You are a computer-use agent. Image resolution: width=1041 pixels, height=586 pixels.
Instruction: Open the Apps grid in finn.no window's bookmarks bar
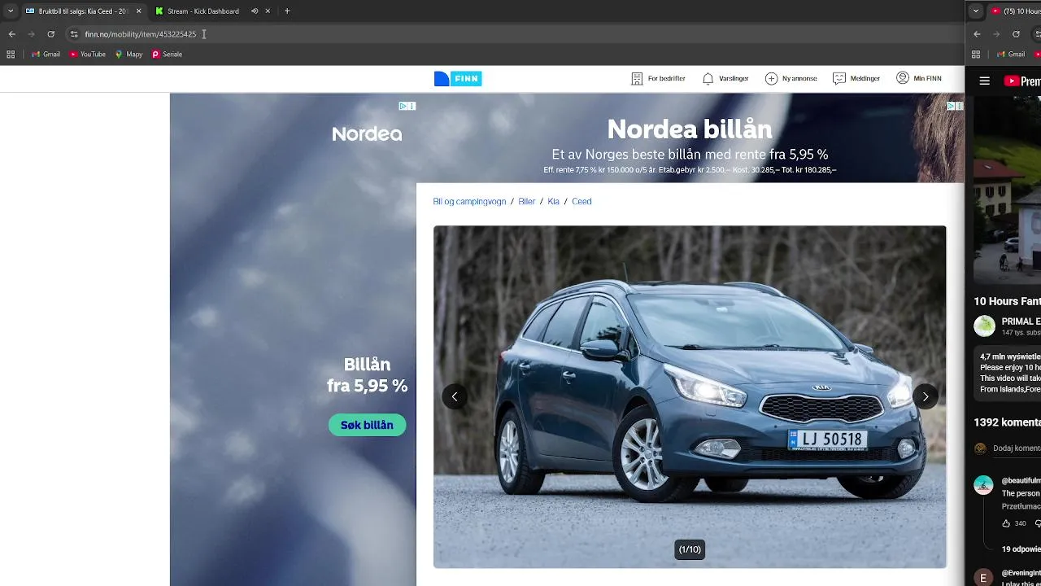11,55
